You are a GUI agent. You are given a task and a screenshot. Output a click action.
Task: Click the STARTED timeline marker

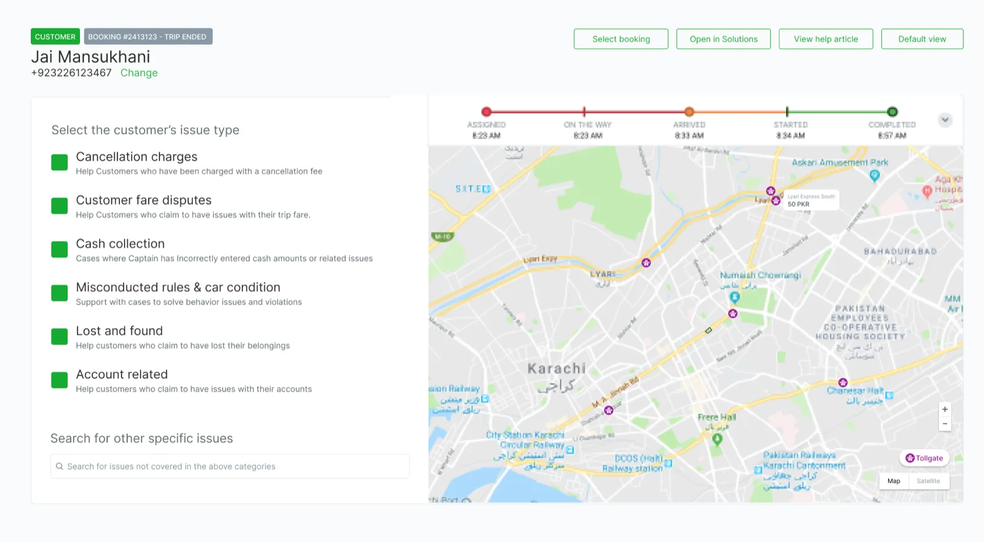(x=787, y=112)
